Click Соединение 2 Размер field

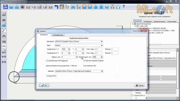tap(115, 53)
